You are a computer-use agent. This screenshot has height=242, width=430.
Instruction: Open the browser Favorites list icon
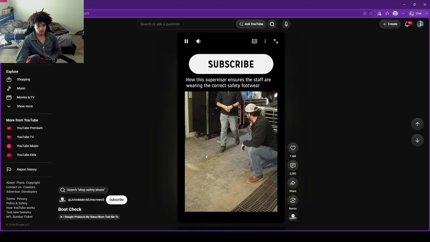coord(387,13)
